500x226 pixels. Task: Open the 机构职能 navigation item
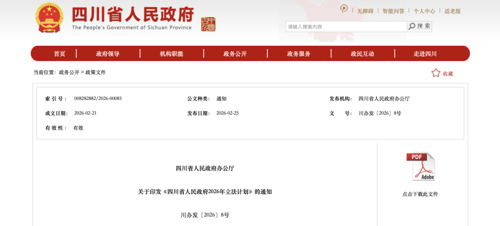pyautogui.click(x=171, y=54)
